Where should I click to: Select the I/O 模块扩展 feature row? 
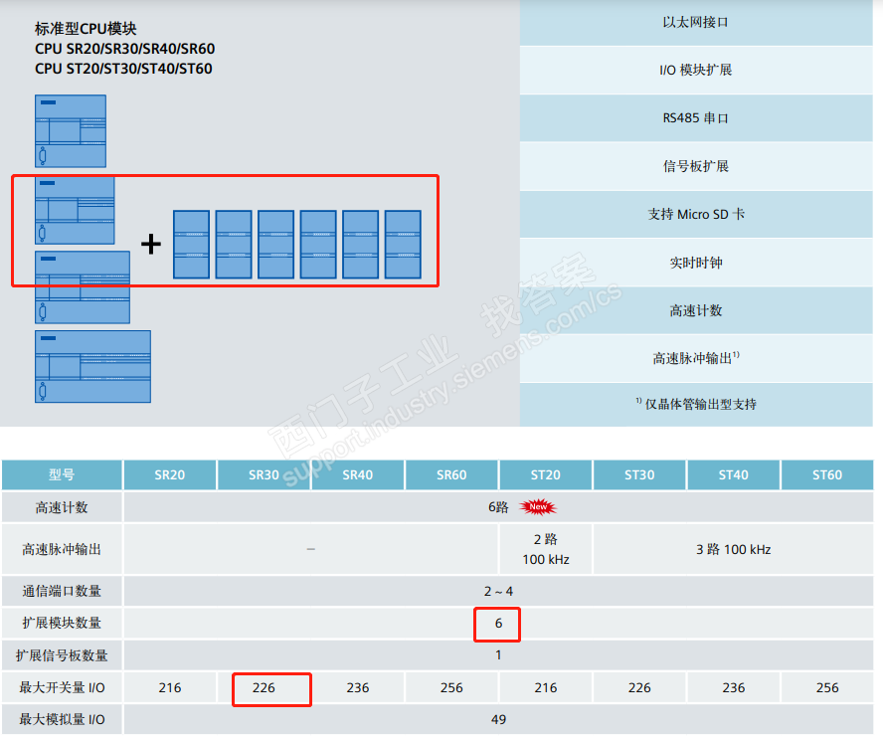[x=696, y=70]
